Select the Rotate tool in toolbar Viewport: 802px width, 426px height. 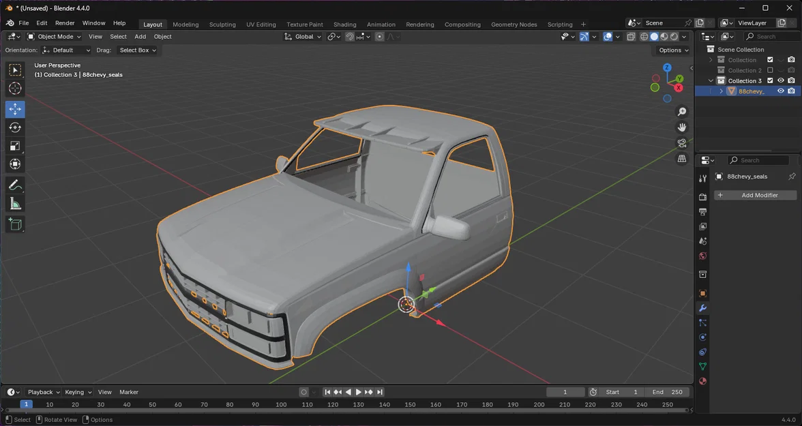(15, 127)
